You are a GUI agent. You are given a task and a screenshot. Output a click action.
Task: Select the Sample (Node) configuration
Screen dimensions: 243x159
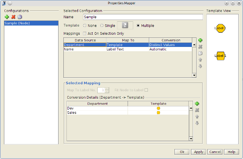[x=31, y=23]
